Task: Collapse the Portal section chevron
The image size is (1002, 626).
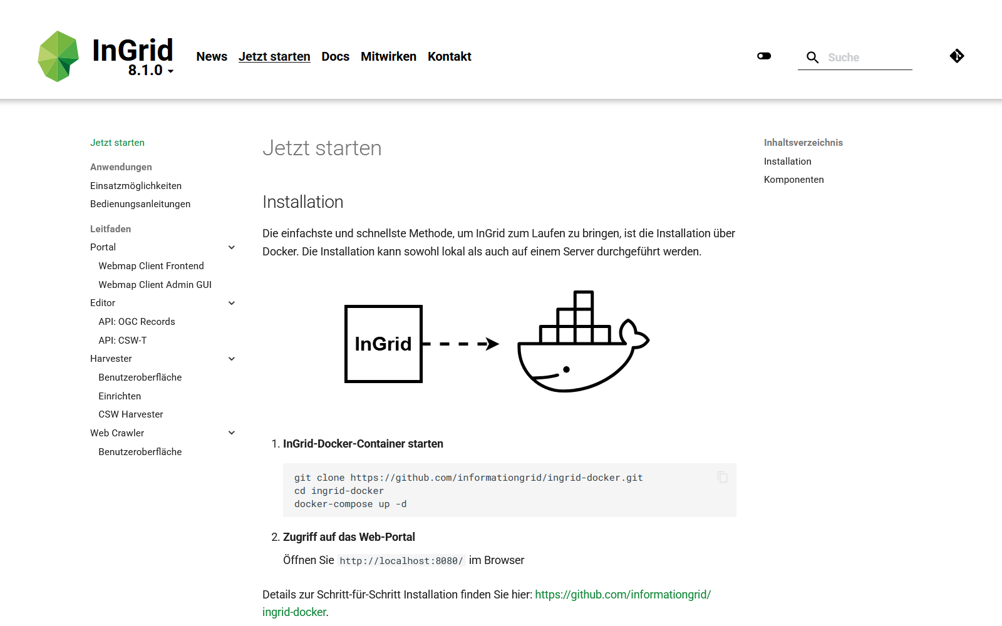Action: pos(232,247)
